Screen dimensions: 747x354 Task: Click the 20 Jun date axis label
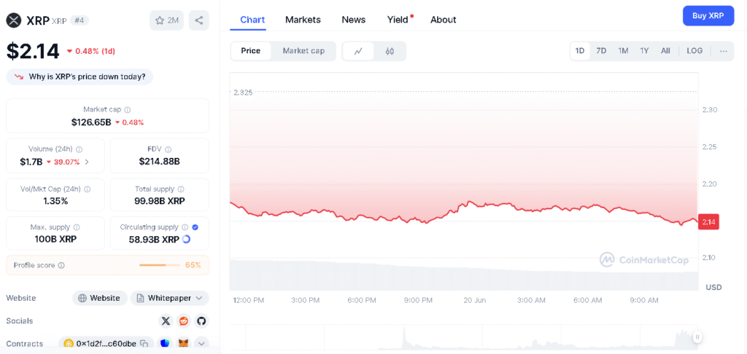point(475,300)
